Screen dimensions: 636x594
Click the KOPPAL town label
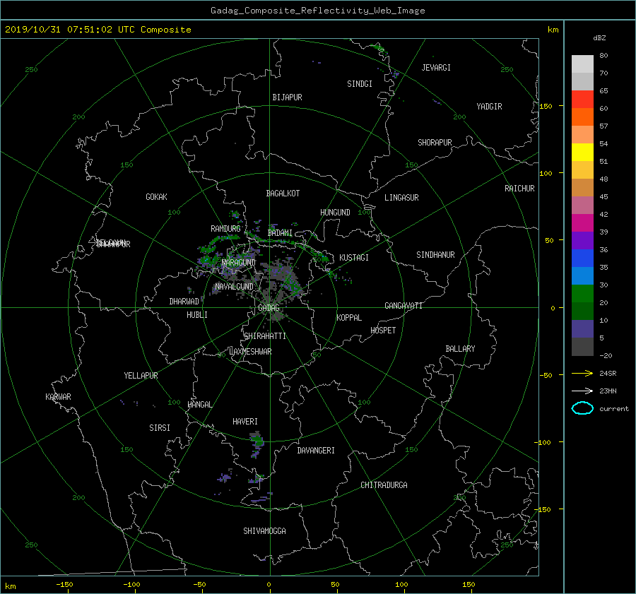tap(349, 318)
